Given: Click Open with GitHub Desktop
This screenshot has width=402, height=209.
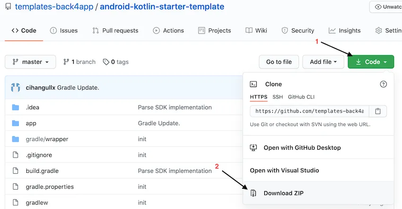Looking at the screenshot, I should click(x=302, y=147).
